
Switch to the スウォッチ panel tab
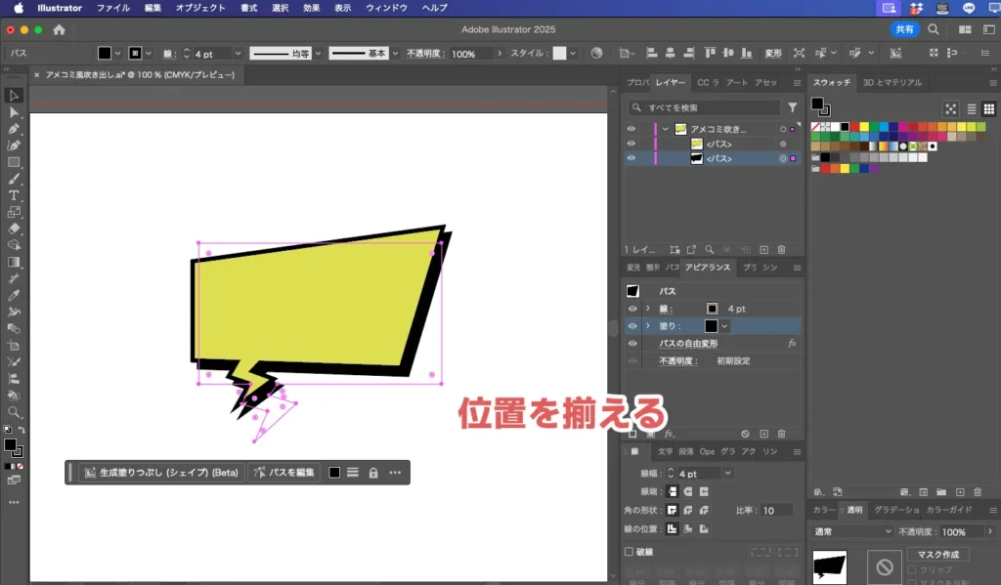(x=832, y=82)
